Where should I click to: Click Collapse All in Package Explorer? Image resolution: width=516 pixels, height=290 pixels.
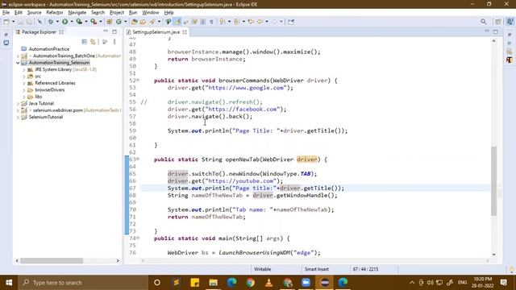tap(84, 42)
